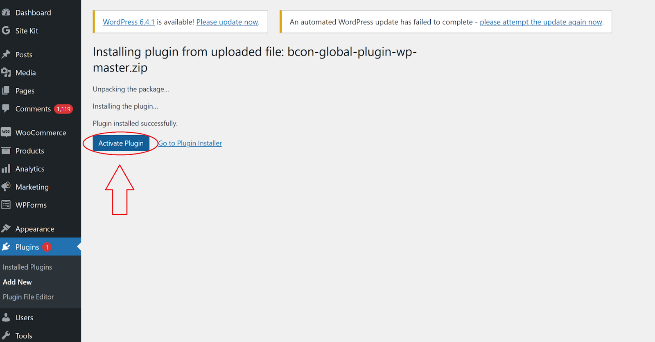The height and width of the screenshot is (342, 655).
Task: Follow the Go to Plugin Installer link
Action: click(x=190, y=143)
